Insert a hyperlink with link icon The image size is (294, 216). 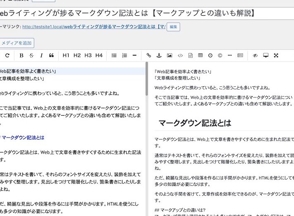[x=149, y=55]
